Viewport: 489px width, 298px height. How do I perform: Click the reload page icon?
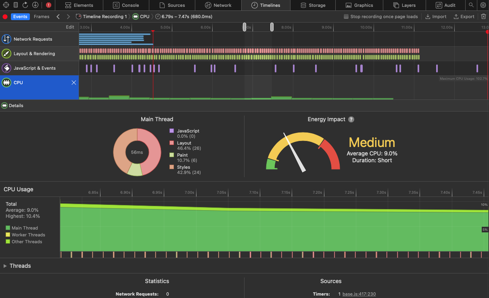pos(25,5)
